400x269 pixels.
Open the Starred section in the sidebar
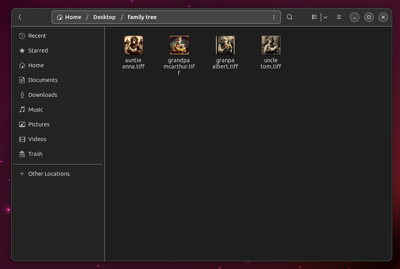(x=38, y=51)
